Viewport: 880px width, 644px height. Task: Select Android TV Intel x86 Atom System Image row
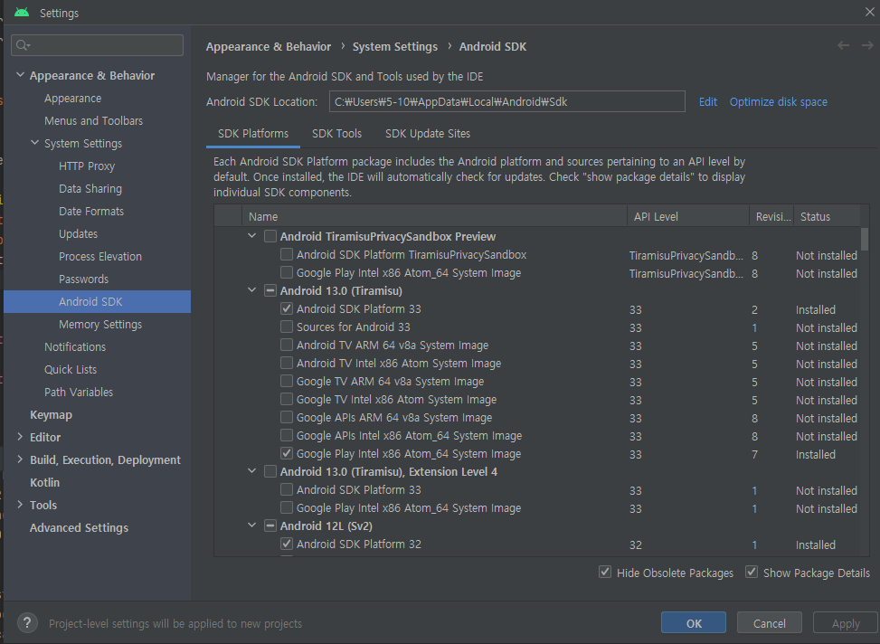537,364
